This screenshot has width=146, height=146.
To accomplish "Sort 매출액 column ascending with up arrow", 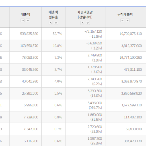I will point(23,20).
